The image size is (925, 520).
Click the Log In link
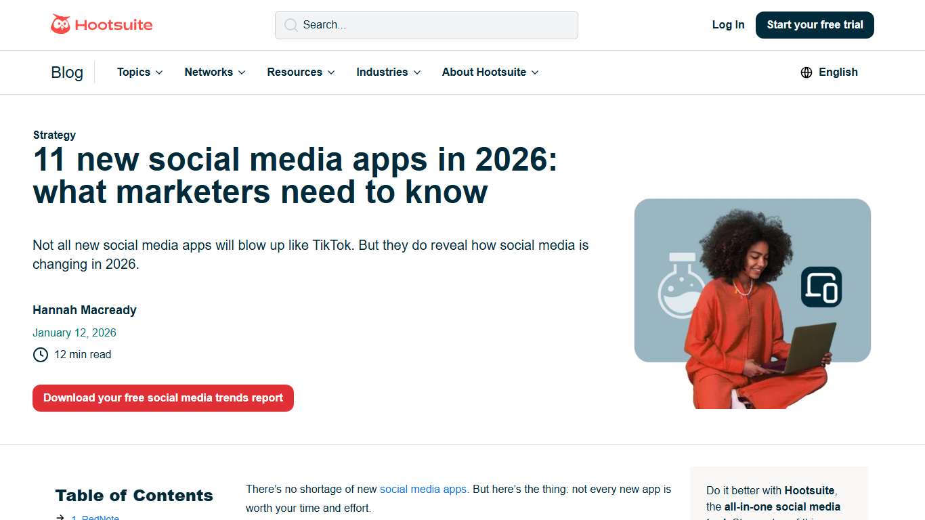click(x=728, y=24)
